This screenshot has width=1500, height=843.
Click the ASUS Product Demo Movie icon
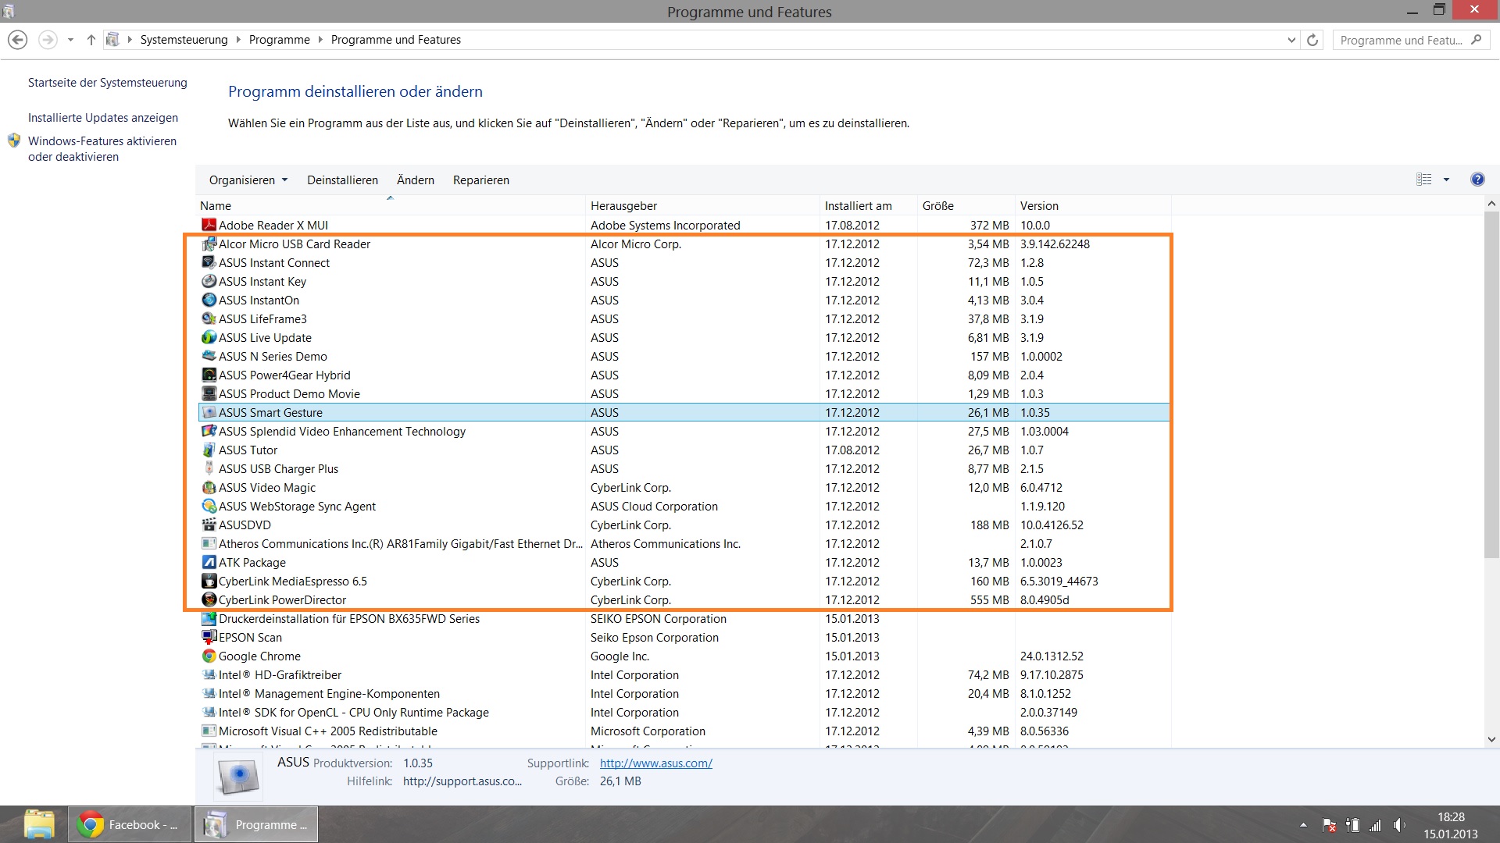tap(209, 394)
